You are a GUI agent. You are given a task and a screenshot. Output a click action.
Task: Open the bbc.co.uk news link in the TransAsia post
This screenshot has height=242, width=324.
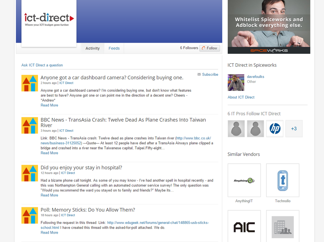pyautogui.click(x=126, y=141)
